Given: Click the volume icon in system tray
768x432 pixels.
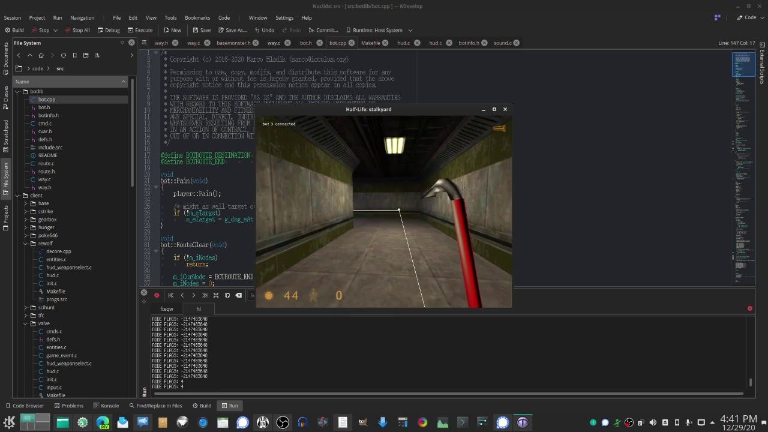Looking at the screenshot, I should [x=653, y=422].
